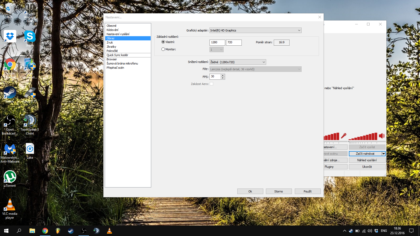
Task: Open the TeamSpeak 3 Client shortcut
Action: click(30, 121)
